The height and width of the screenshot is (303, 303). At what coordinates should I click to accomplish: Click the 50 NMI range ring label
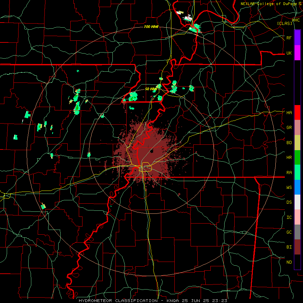tap(151, 89)
